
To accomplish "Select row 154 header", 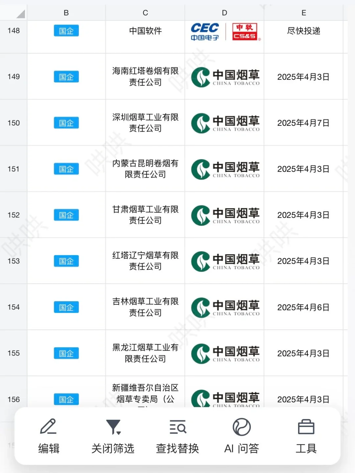I will coord(13,307).
